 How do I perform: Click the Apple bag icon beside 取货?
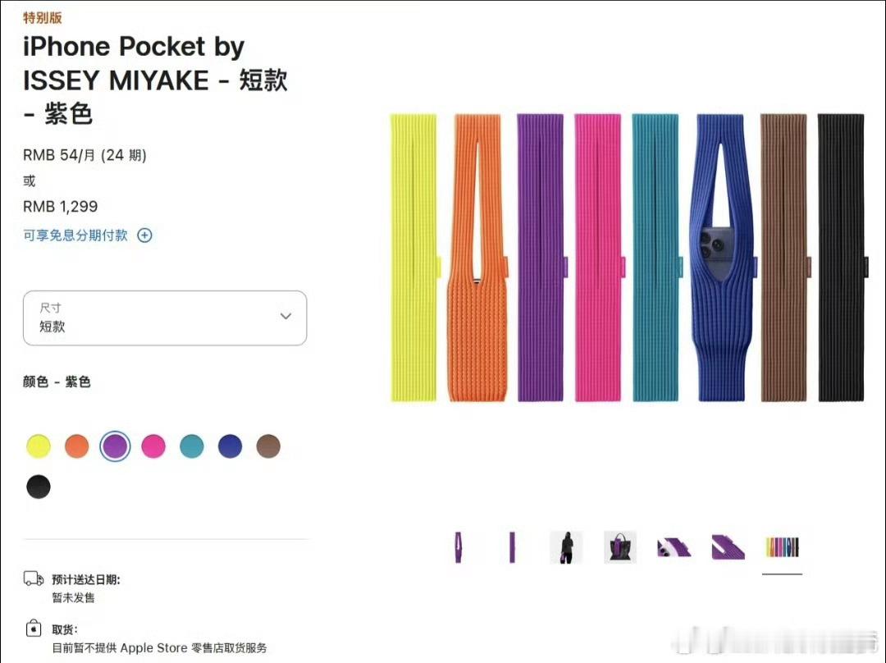click(x=34, y=629)
